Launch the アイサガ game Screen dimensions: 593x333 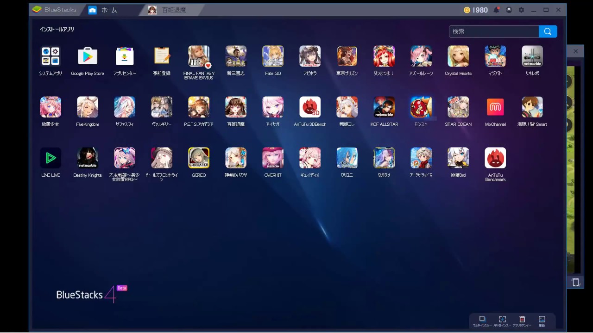click(x=273, y=107)
